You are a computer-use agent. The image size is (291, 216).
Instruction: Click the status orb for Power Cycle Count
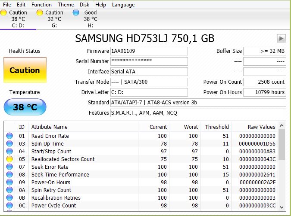coord(9,205)
